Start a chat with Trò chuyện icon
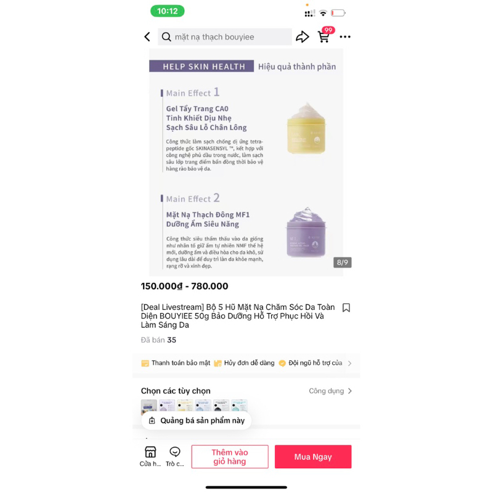The image size is (493, 493). click(x=175, y=456)
